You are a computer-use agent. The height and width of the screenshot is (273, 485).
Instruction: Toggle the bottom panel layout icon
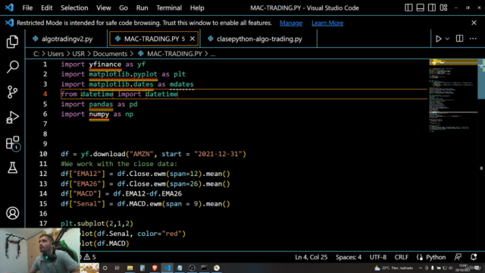[x=420, y=8]
